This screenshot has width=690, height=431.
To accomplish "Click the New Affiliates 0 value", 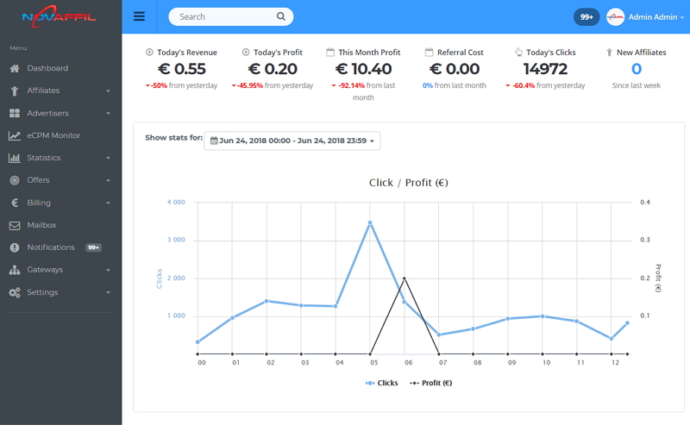I will [637, 69].
